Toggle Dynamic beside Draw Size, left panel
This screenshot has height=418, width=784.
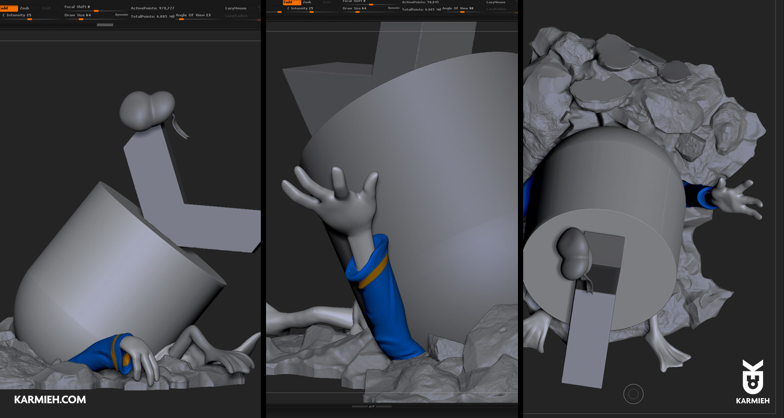point(121,15)
